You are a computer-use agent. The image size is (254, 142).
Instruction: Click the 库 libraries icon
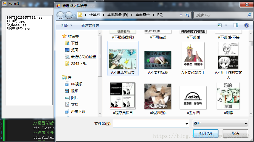[64, 77]
